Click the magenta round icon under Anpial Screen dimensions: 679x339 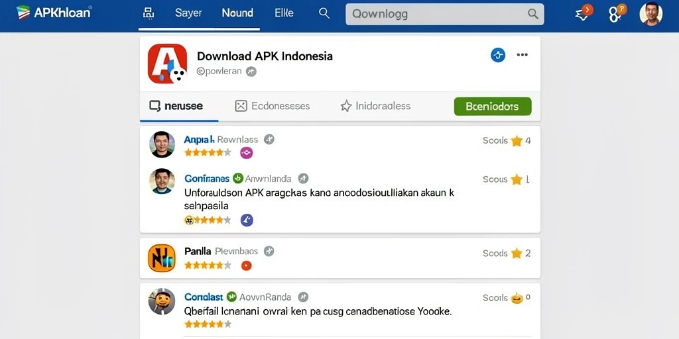247,153
